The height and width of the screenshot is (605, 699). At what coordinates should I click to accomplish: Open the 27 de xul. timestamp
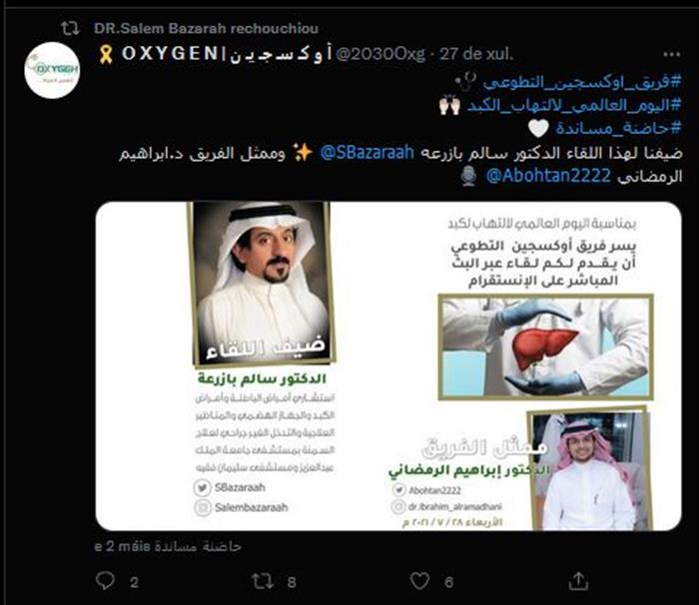(x=476, y=54)
